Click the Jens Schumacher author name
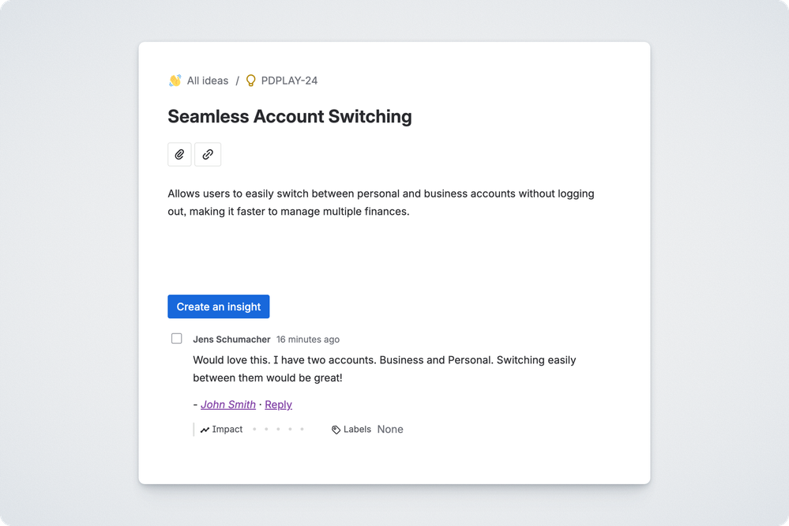 coord(231,340)
